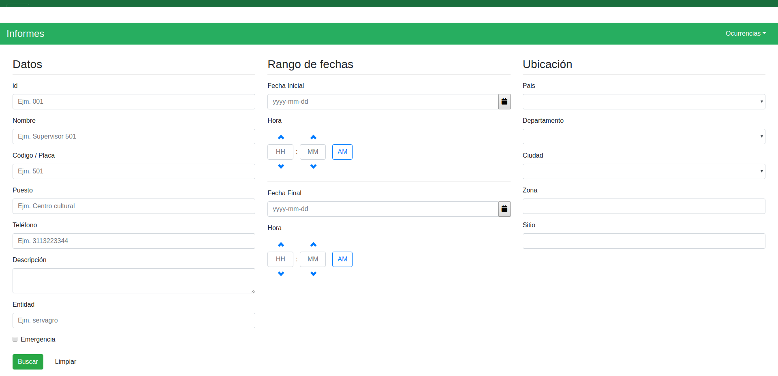Increase the hour for Fecha Inicial
This screenshot has width=778, height=376.
click(281, 137)
